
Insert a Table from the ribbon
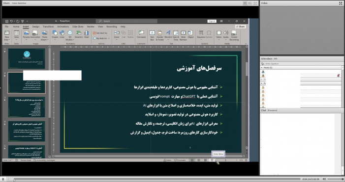[17, 35]
